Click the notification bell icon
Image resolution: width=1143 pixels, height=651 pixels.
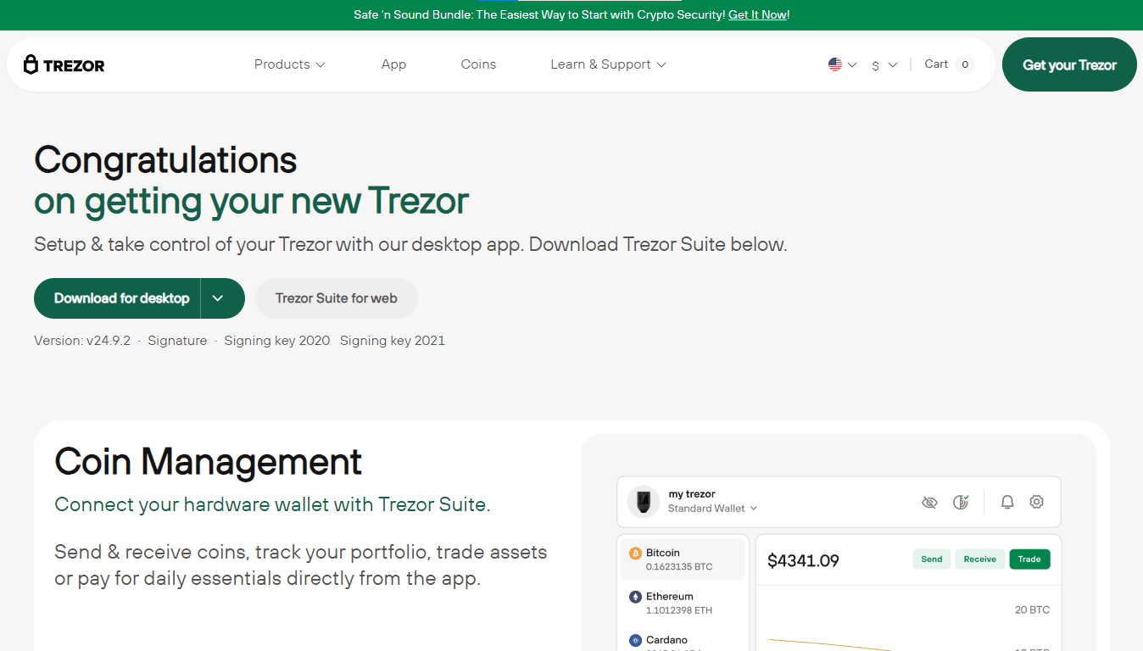tap(1007, 502)
